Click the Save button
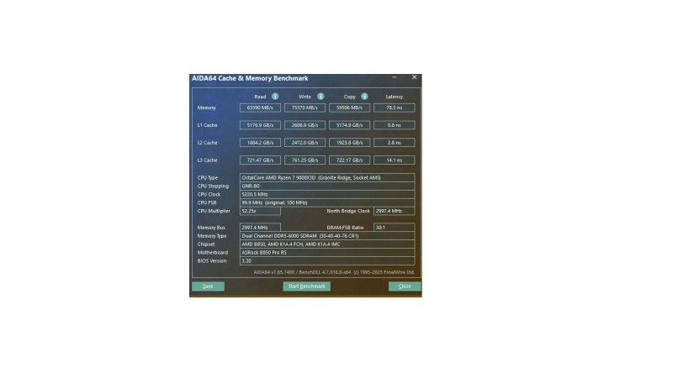This screenshot has width=673, height=378. pyautogui.click(x=208, y=286)
